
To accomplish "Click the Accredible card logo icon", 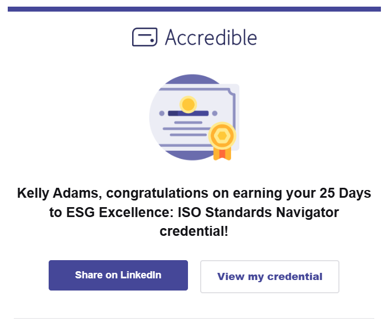I will tap(145, 37).
